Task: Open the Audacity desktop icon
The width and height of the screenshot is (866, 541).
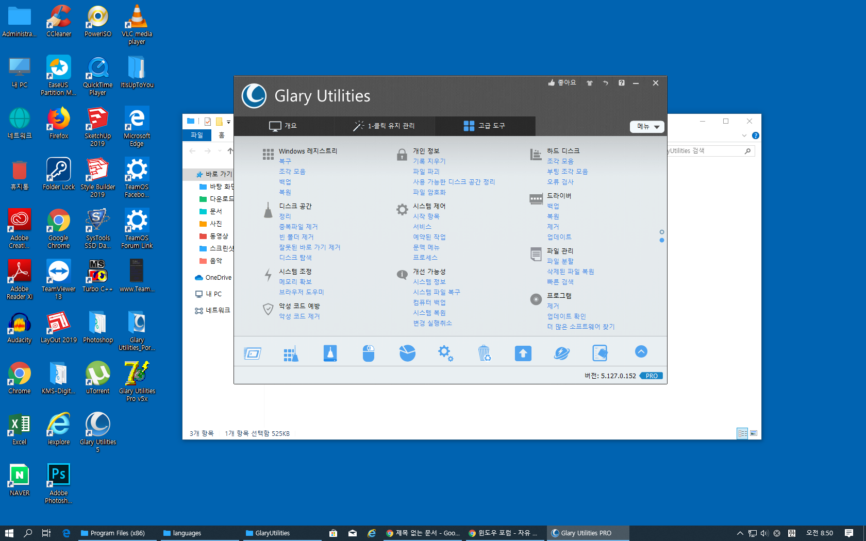Action: point(20,327)
